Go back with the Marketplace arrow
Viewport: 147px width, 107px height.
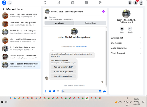point(4,9)
